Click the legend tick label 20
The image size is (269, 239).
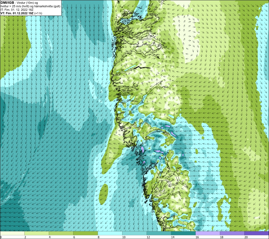tap(246, 237)
